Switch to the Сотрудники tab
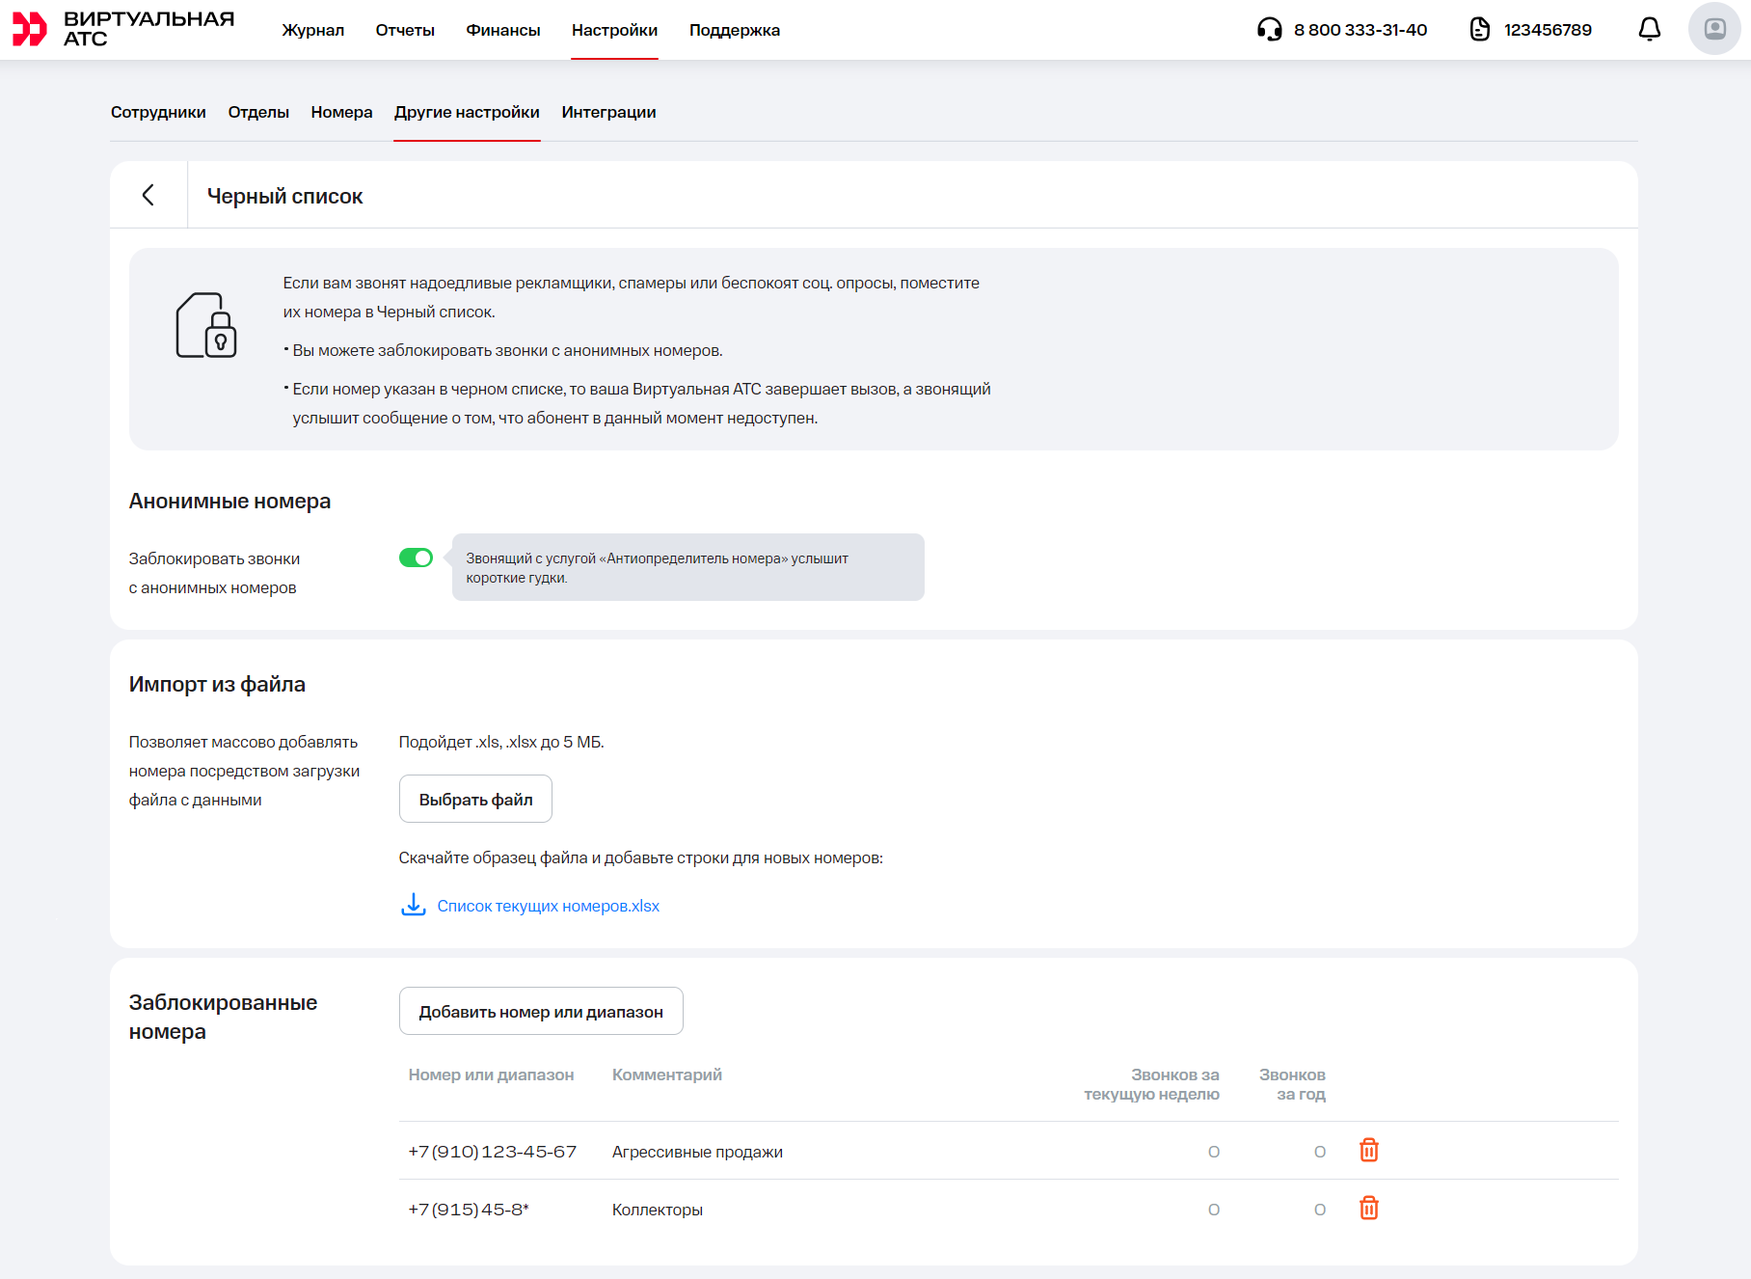The width and height of the screenshot is (1751, 1279). [158, 112]
